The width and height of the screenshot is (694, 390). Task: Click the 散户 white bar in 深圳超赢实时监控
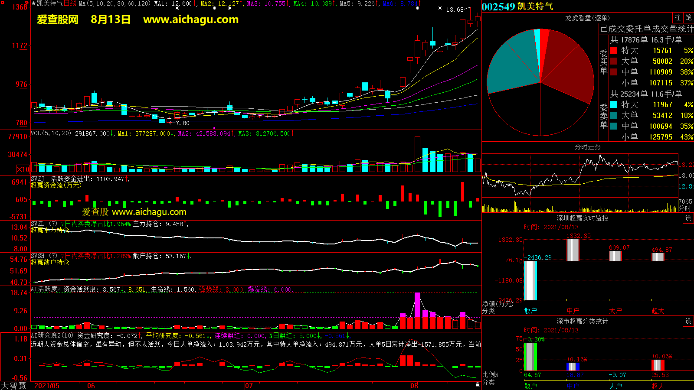click(530, 280)
